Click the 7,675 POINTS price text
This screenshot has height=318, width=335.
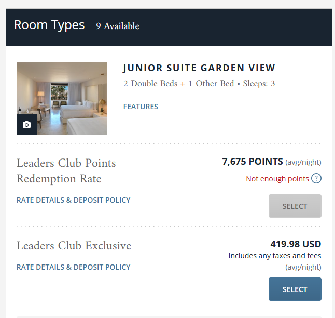[x=253, y=162]
